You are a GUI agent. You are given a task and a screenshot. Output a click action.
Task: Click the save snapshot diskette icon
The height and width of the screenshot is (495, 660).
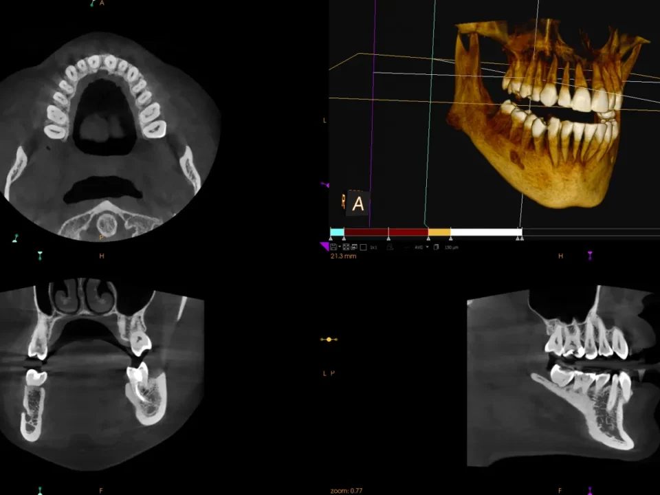pos(335,247)
